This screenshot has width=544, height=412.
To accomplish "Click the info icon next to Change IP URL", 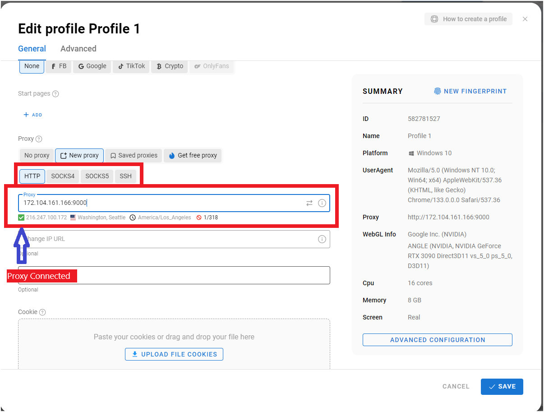I will click(x=322, y=239).
